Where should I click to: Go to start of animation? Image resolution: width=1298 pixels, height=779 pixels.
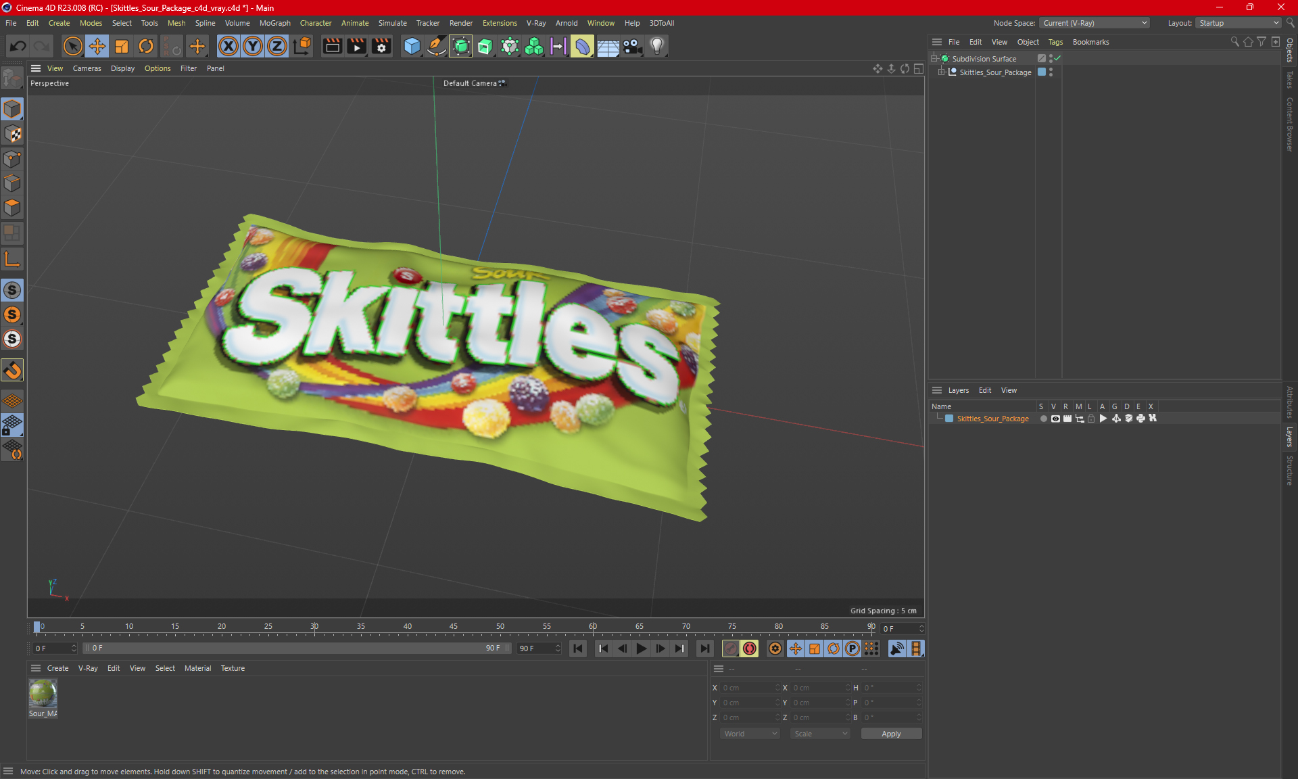[x=578, y=648]
